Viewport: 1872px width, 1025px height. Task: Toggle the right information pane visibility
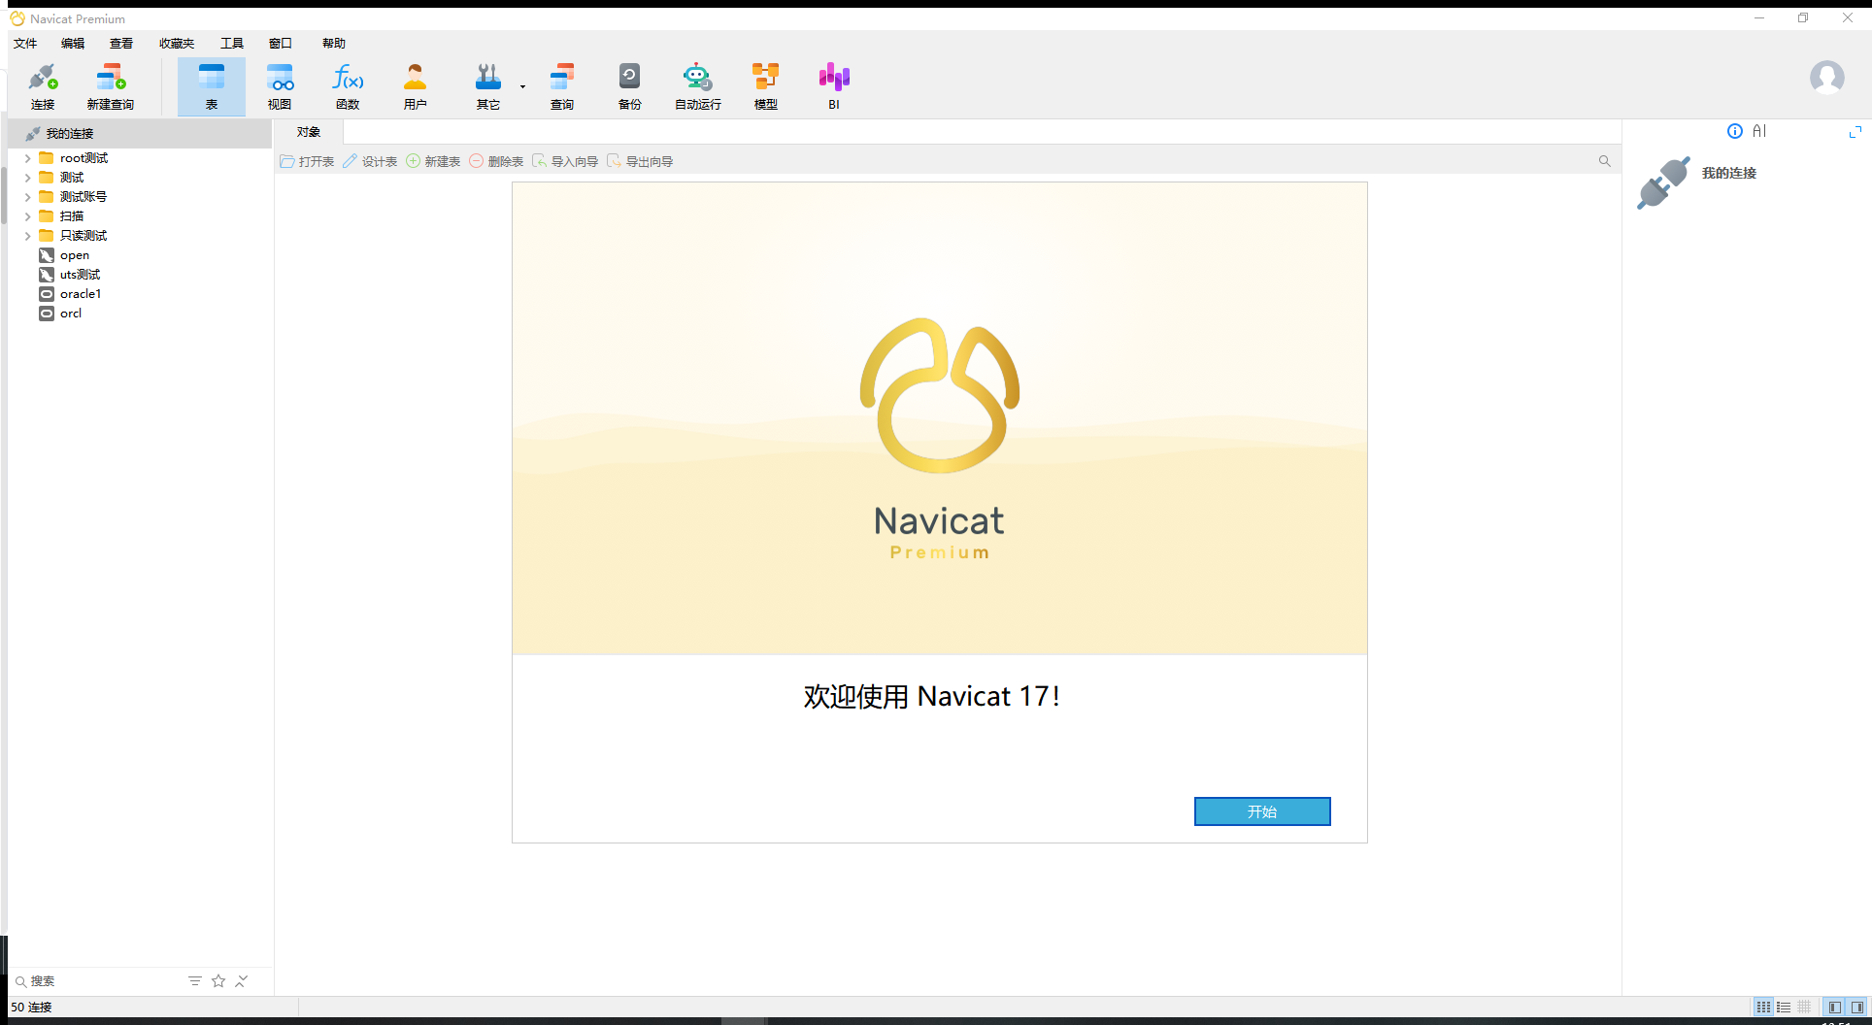point(1856,1008)
